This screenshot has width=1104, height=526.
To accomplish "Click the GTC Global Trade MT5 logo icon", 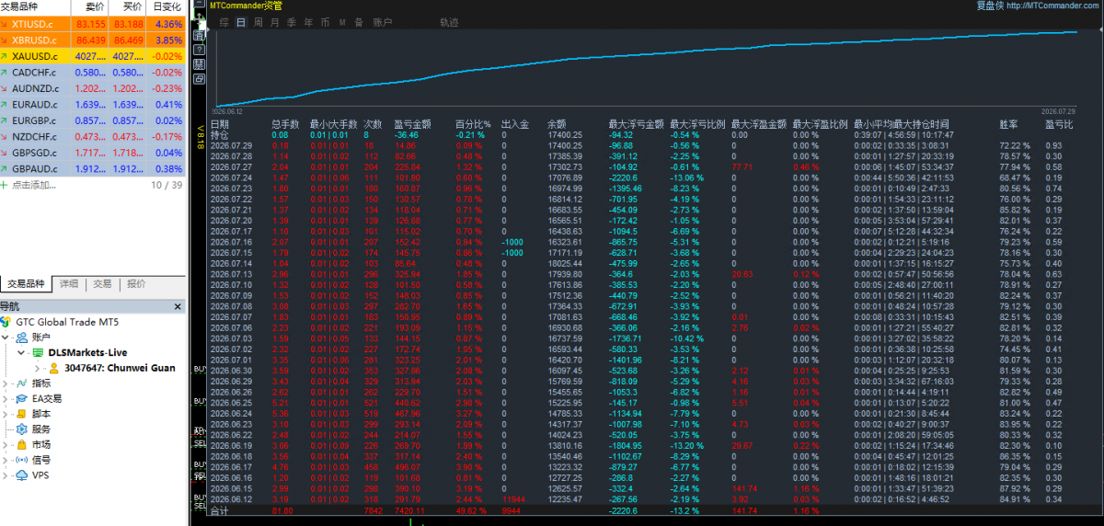I will 6,322.
